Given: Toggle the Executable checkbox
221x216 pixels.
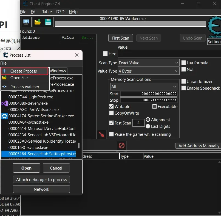Looking at the screenshot, I should (154, 106).
